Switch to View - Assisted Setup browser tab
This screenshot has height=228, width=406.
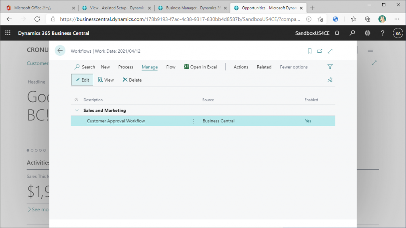click(116, 8)
